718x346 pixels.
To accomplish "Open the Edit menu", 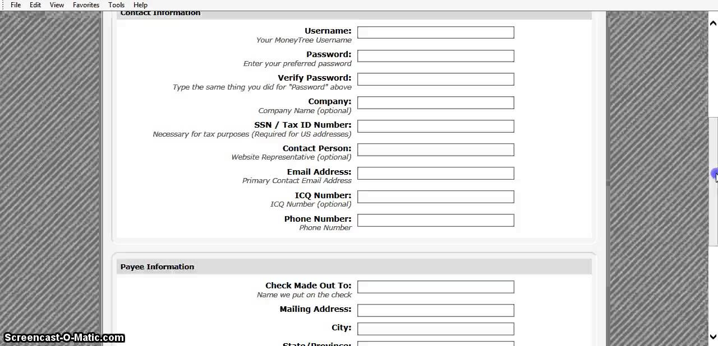I will pyautogui.click(x=35, y=5).
